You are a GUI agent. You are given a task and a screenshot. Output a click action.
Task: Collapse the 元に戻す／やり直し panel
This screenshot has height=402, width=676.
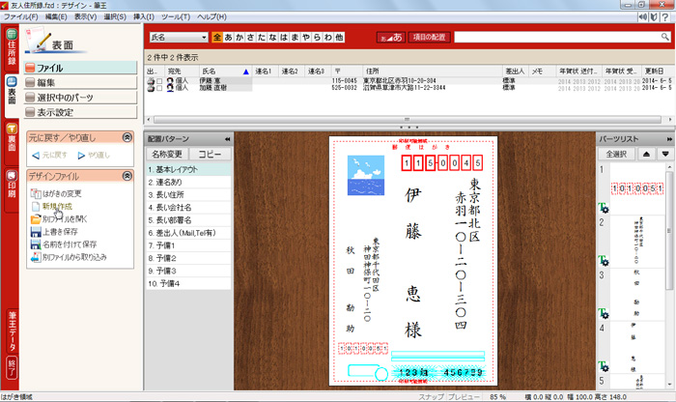pyautogui.click(x=127, y=138)
